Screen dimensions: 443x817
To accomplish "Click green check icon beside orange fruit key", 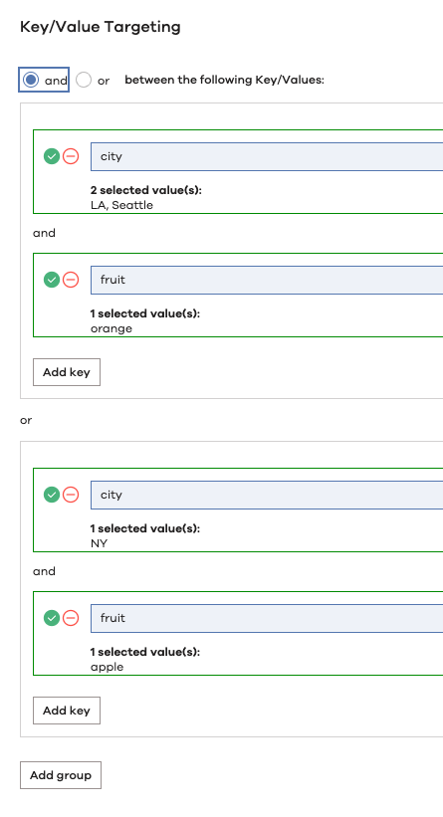I will (51, 280).
